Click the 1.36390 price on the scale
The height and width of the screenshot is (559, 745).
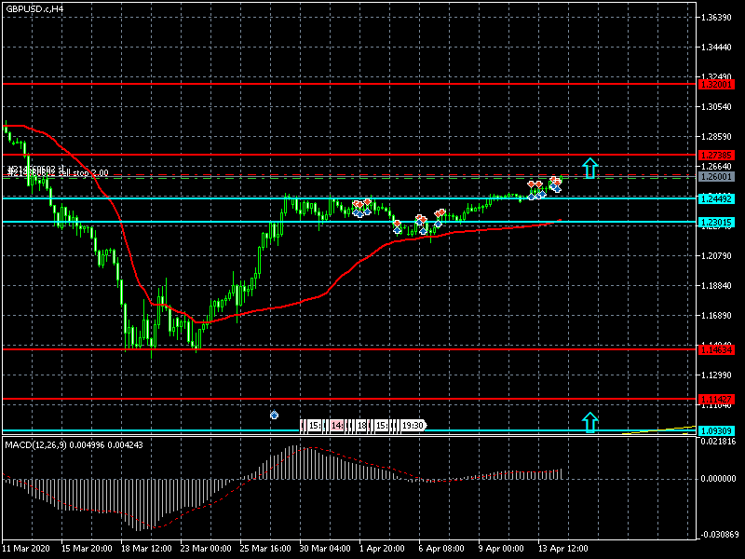tap(716, 18)
